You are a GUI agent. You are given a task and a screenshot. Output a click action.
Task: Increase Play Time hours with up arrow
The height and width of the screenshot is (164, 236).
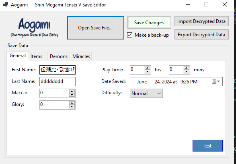pos(148,68)
